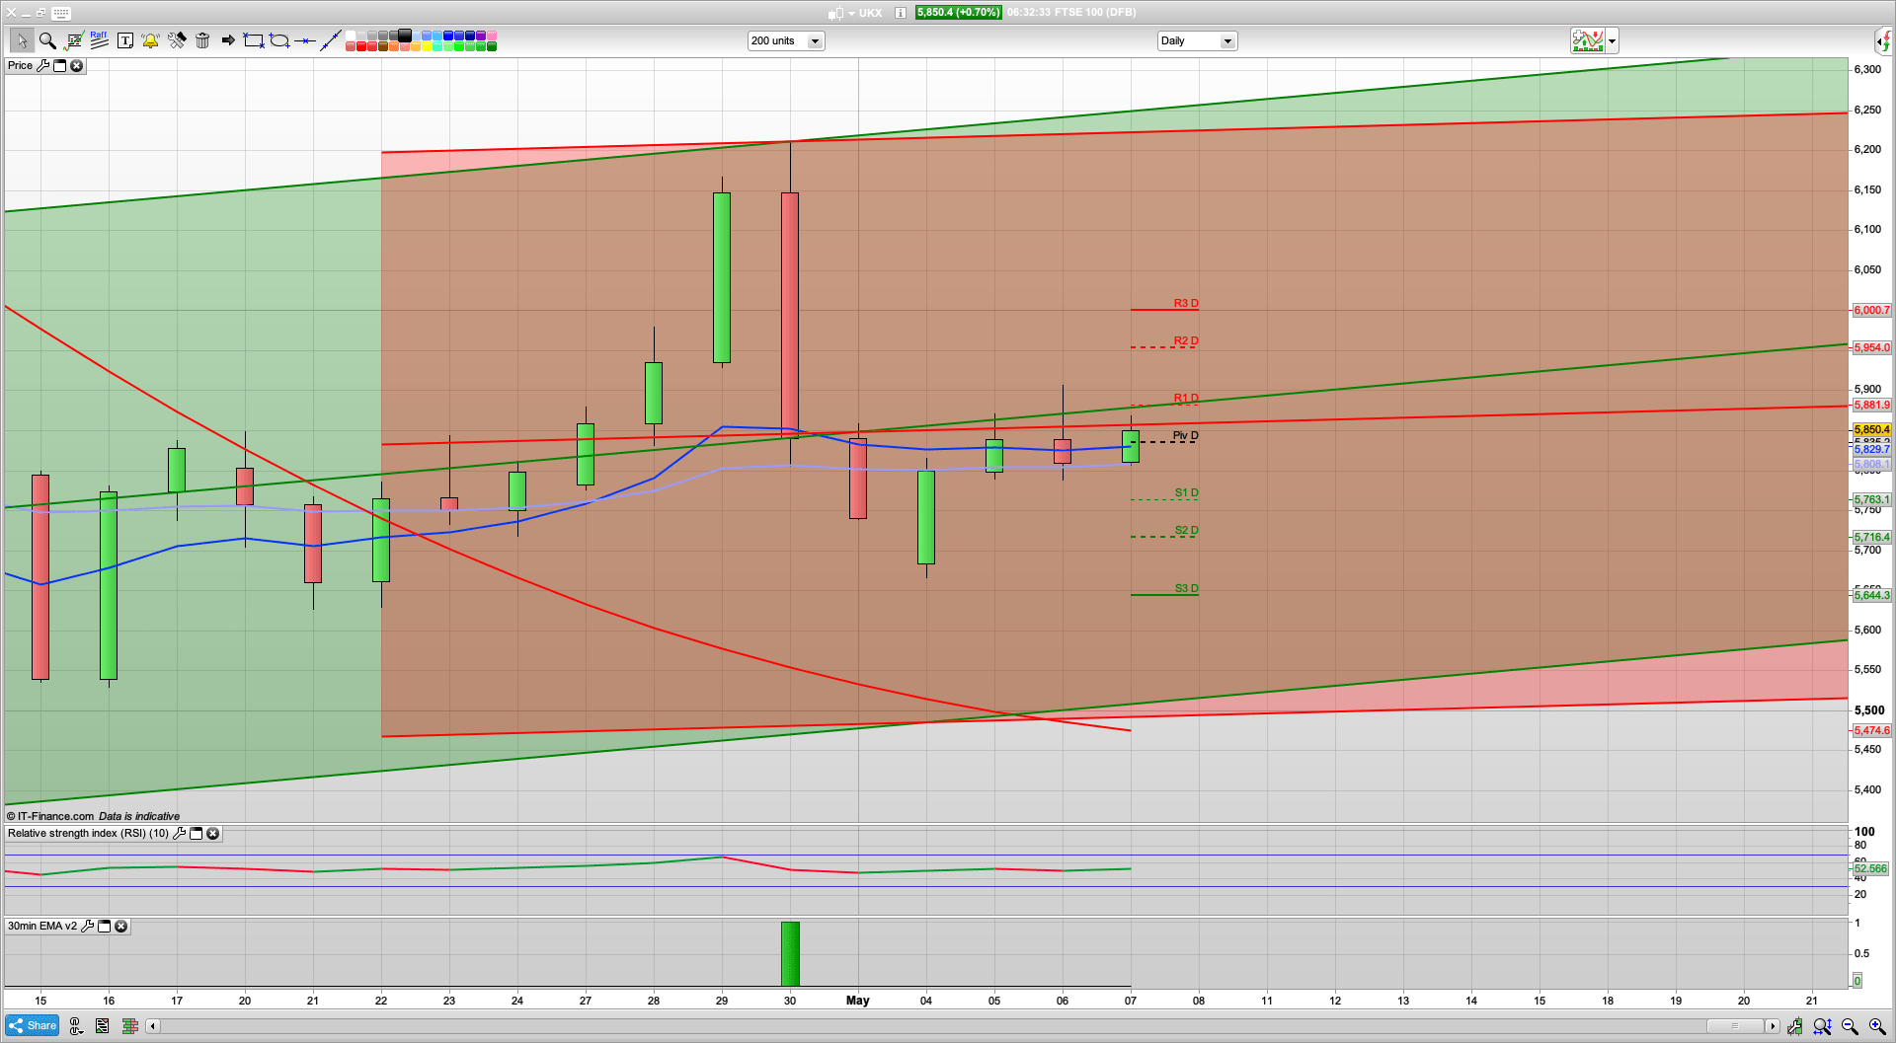Open RSI settings via wrench icon

tap(179, 834)
